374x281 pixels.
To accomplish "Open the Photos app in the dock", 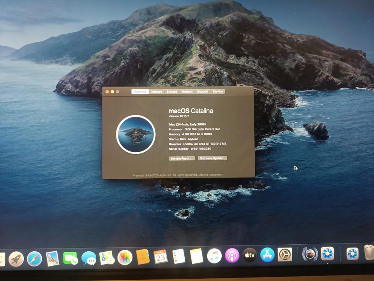I will point(125,257).
